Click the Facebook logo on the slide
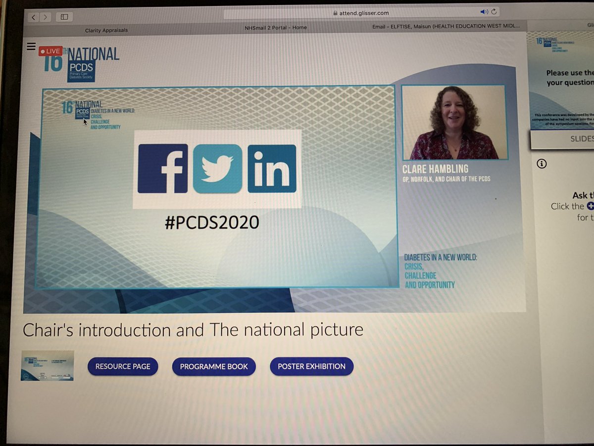This screenshot has height=446, width=594. point(162,168)
